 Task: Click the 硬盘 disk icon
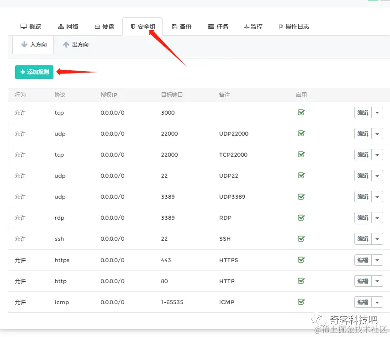pos(97,26)
